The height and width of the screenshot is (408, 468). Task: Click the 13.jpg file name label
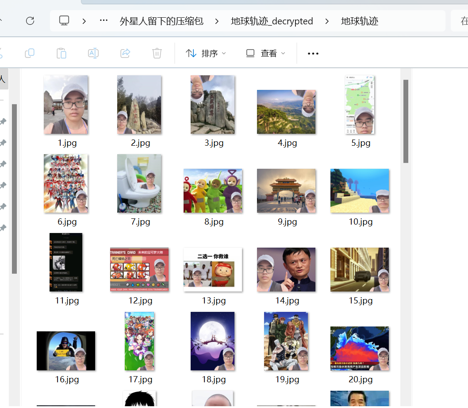pyautogui.click(x=214, y=301)
